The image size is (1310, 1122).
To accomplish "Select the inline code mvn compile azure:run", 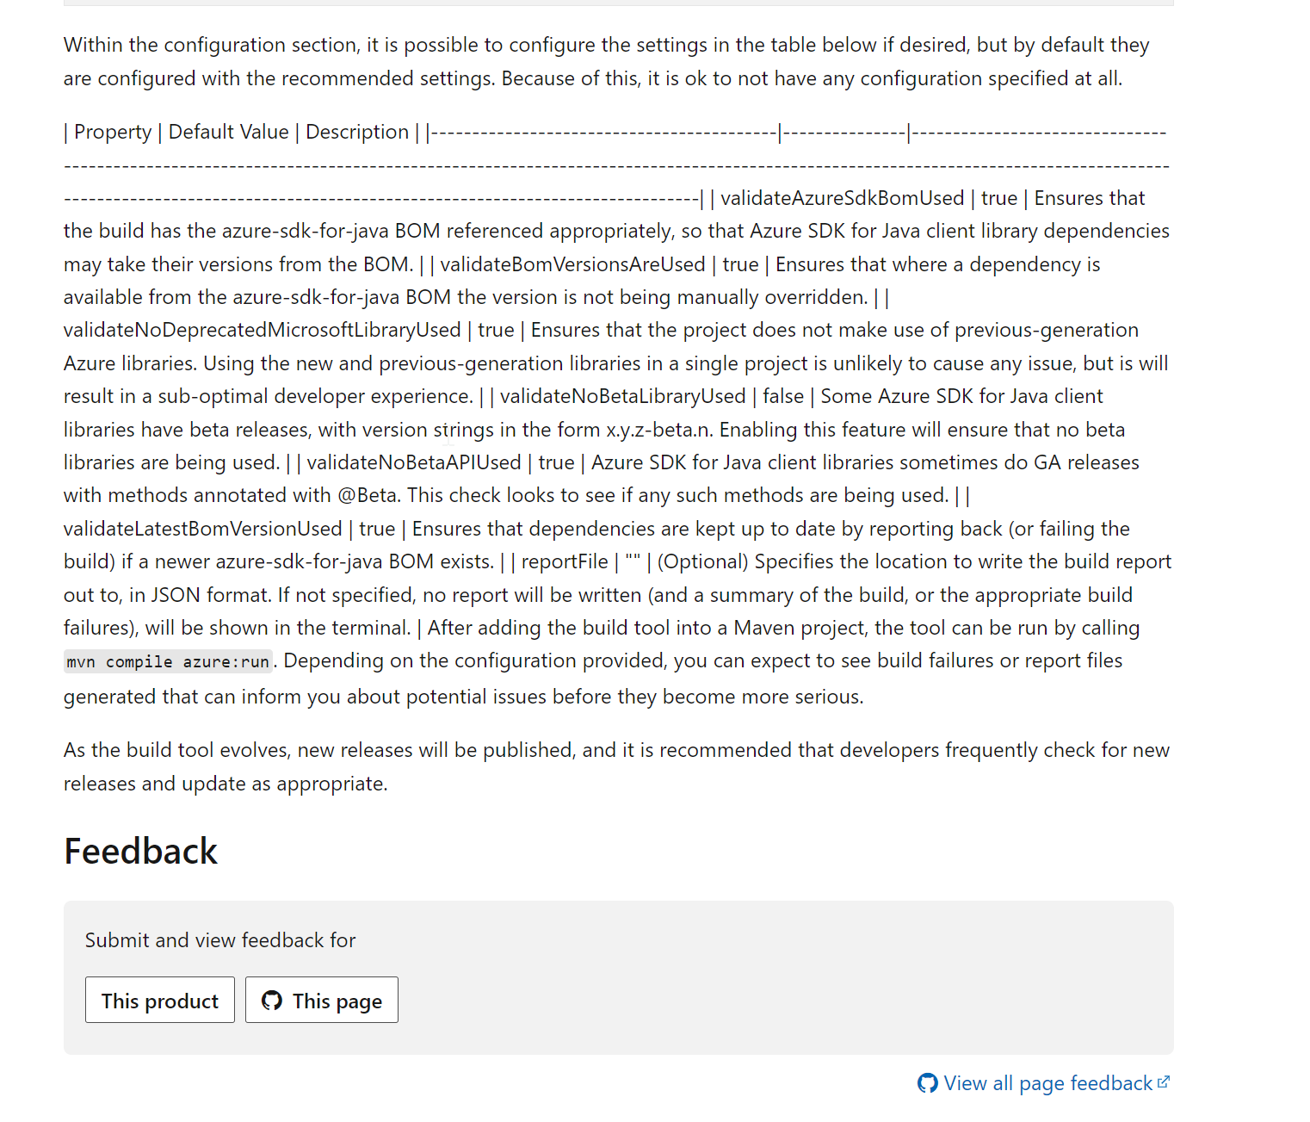I will tap(167, 661).
